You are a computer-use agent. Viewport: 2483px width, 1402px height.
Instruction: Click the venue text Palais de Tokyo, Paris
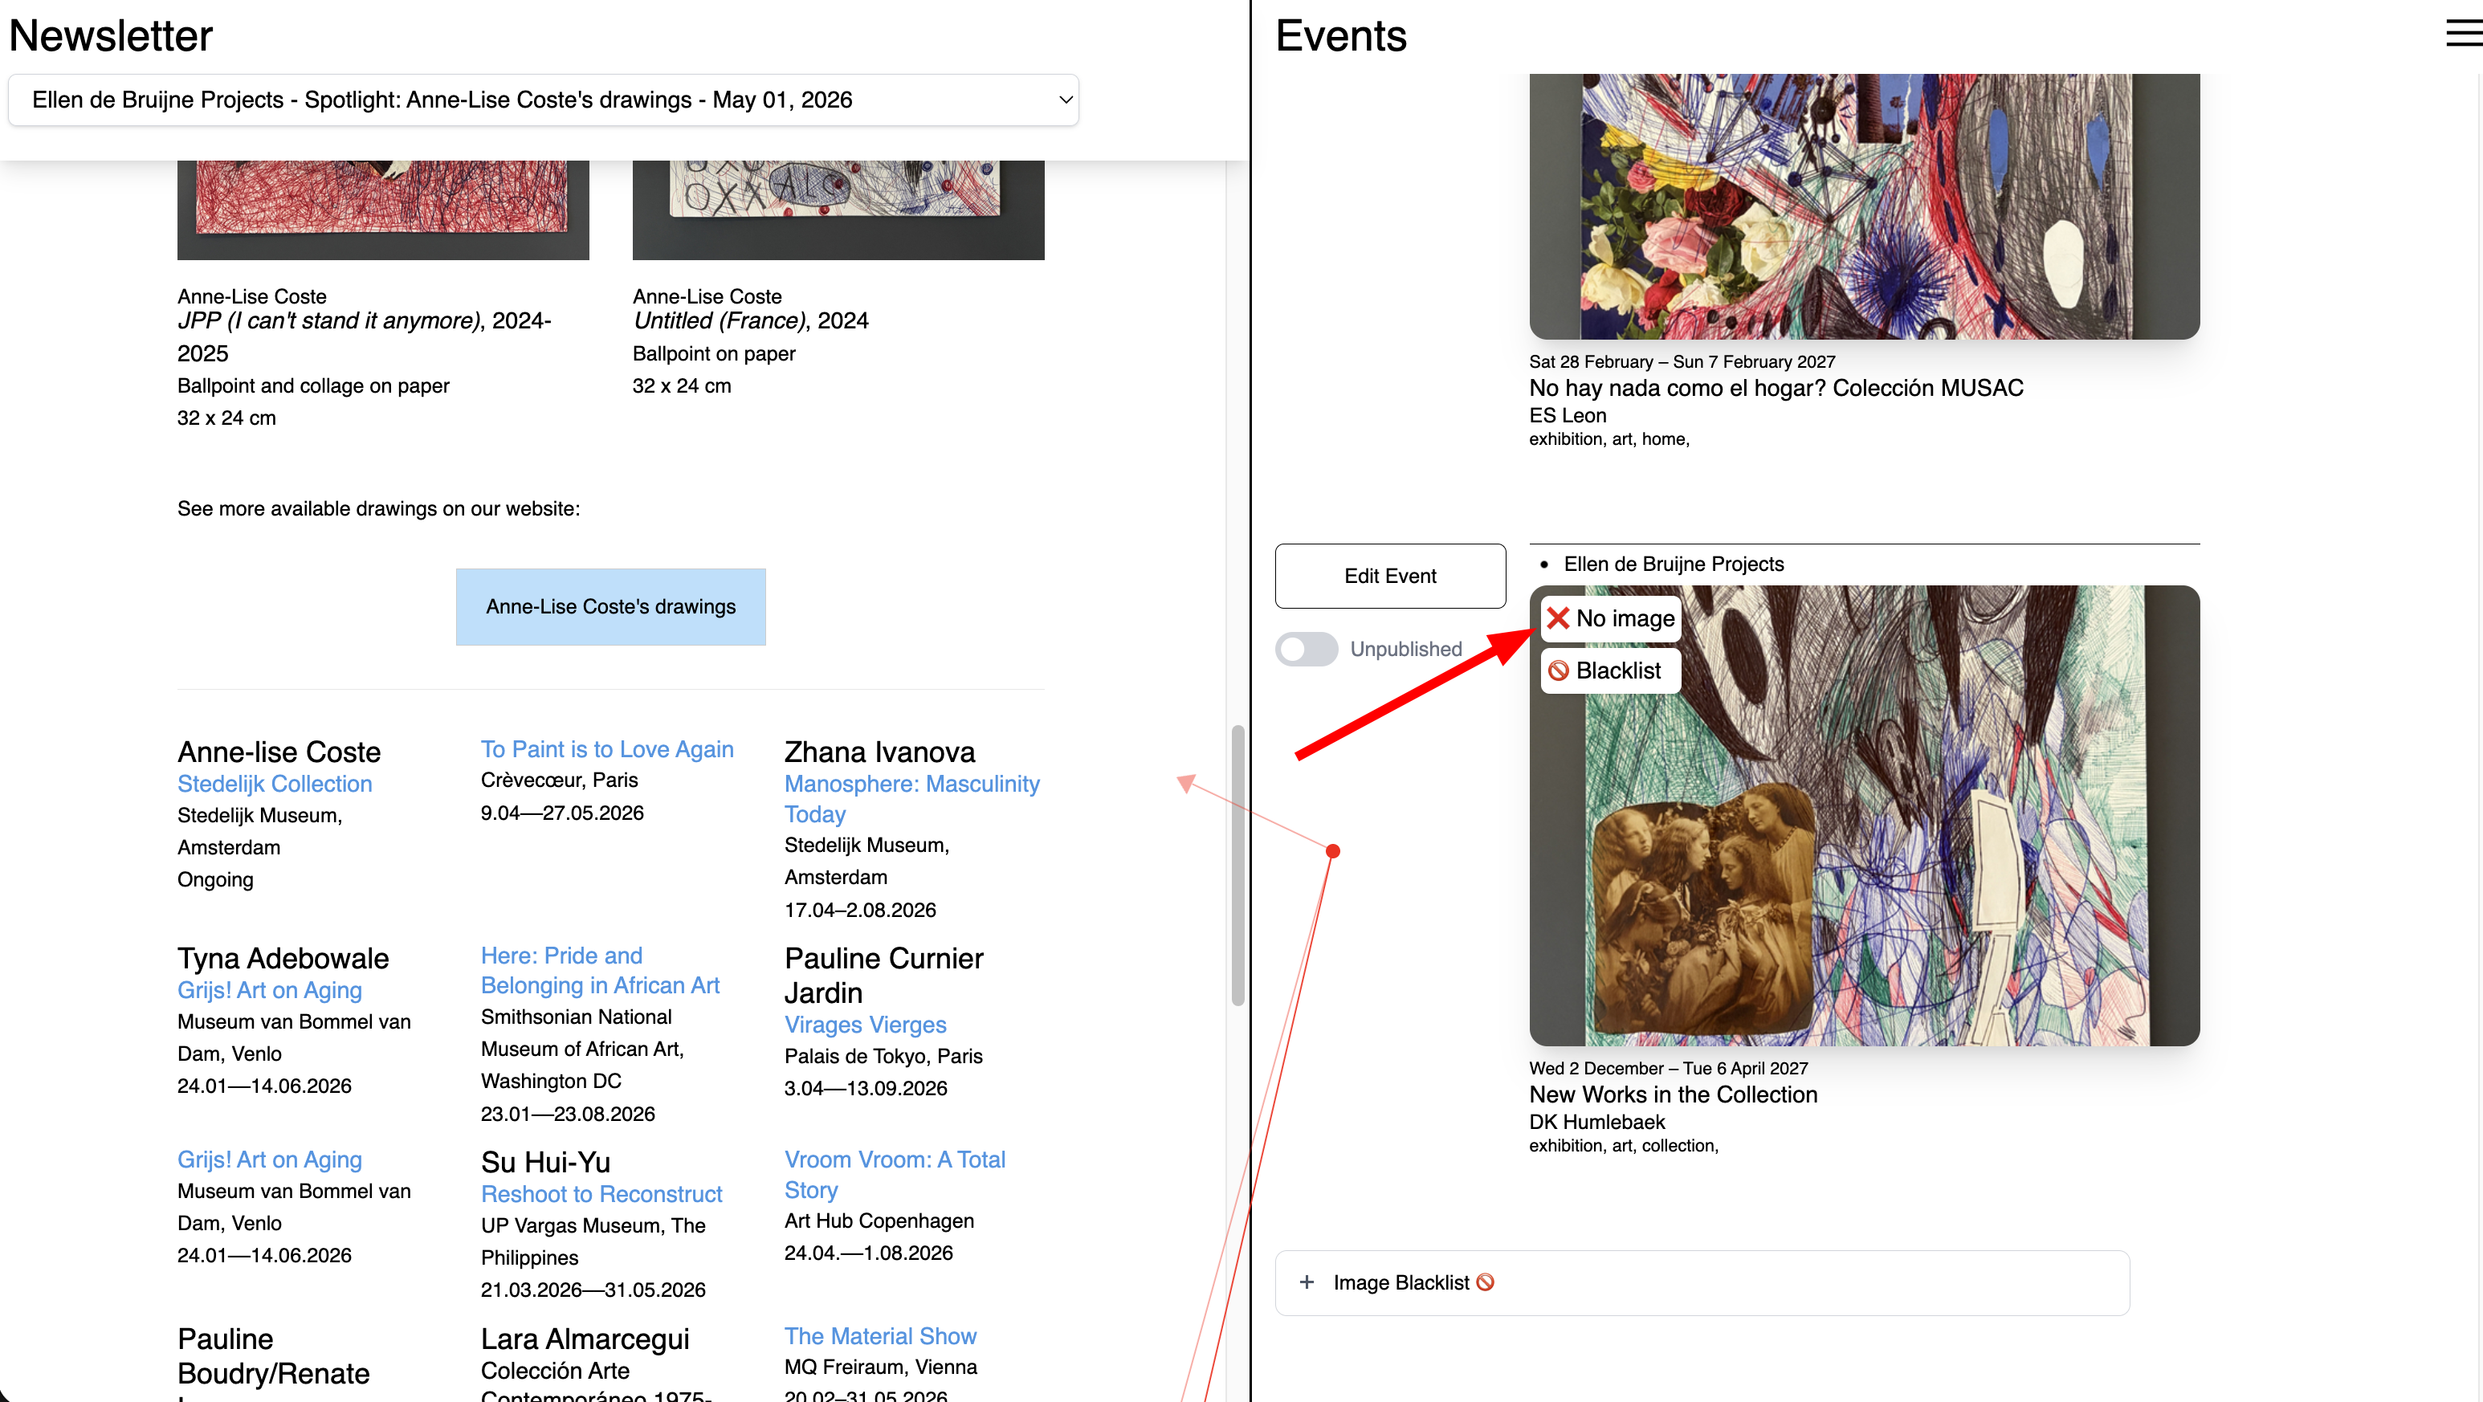click(x=884, y=1057)
